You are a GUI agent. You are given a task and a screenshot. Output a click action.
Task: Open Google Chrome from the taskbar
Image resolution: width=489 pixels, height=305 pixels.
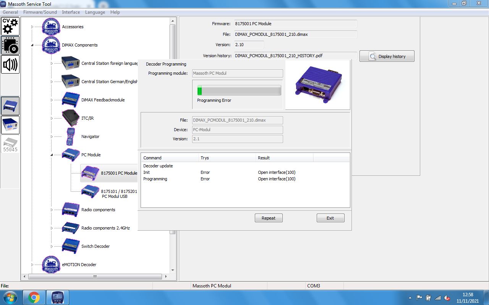point(34,297)
